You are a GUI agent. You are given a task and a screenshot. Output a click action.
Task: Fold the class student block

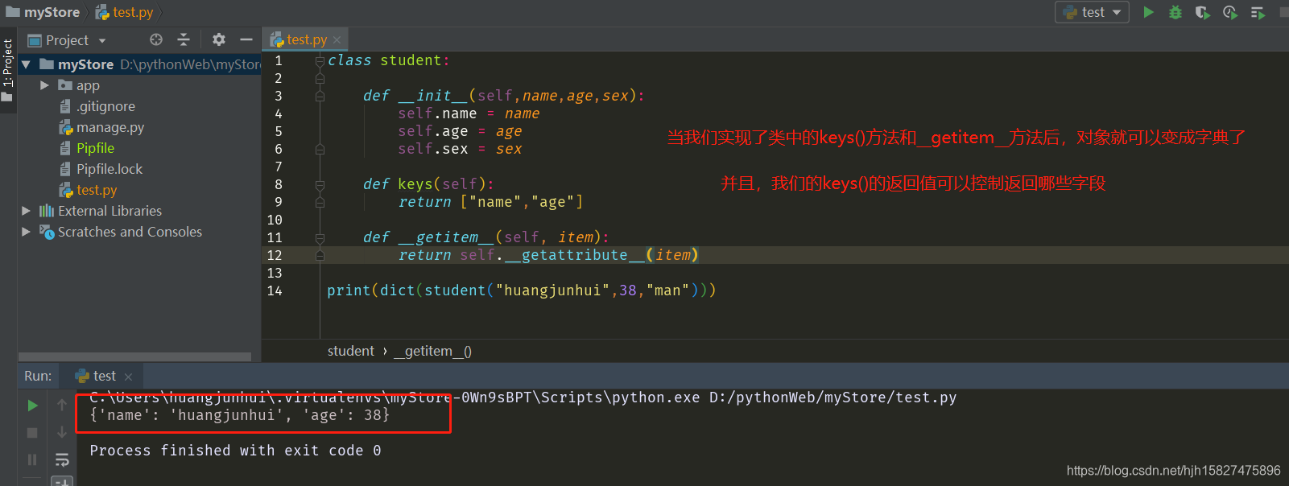click(x=320, y=61)
